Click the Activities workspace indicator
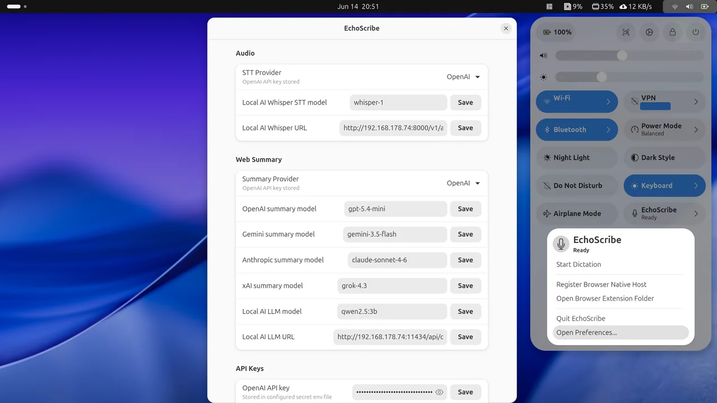This screenshot has width=717, height=403. click(17, 7)
